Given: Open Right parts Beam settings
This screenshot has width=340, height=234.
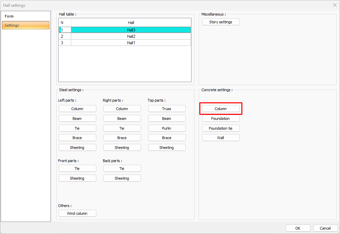Looking at the screenshot, I should click(x=122, y=119).
